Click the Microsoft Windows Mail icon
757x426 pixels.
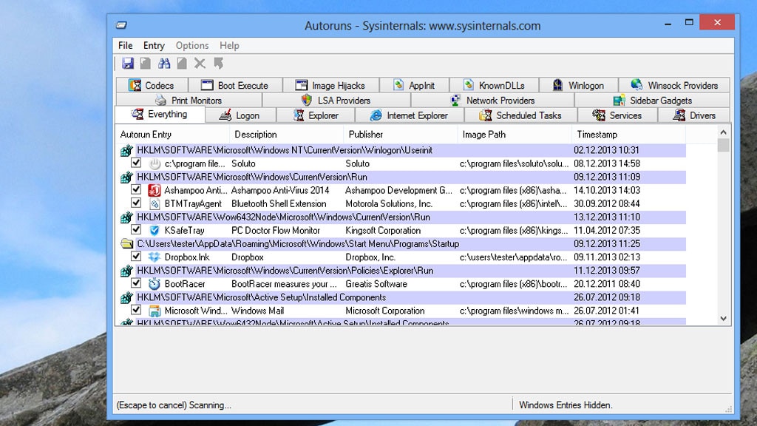point(154,311)
